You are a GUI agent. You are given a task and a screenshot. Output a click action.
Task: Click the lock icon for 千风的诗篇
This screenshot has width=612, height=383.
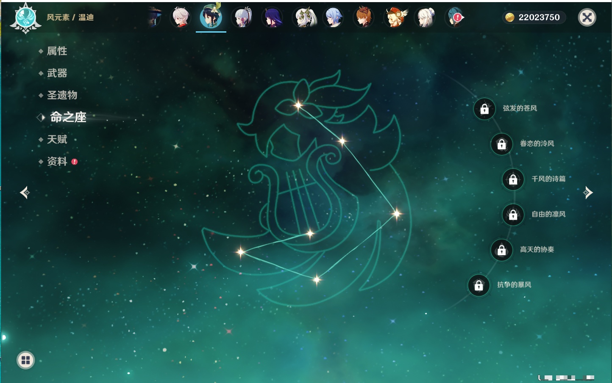pyautogui.click(x=513, y=179)
